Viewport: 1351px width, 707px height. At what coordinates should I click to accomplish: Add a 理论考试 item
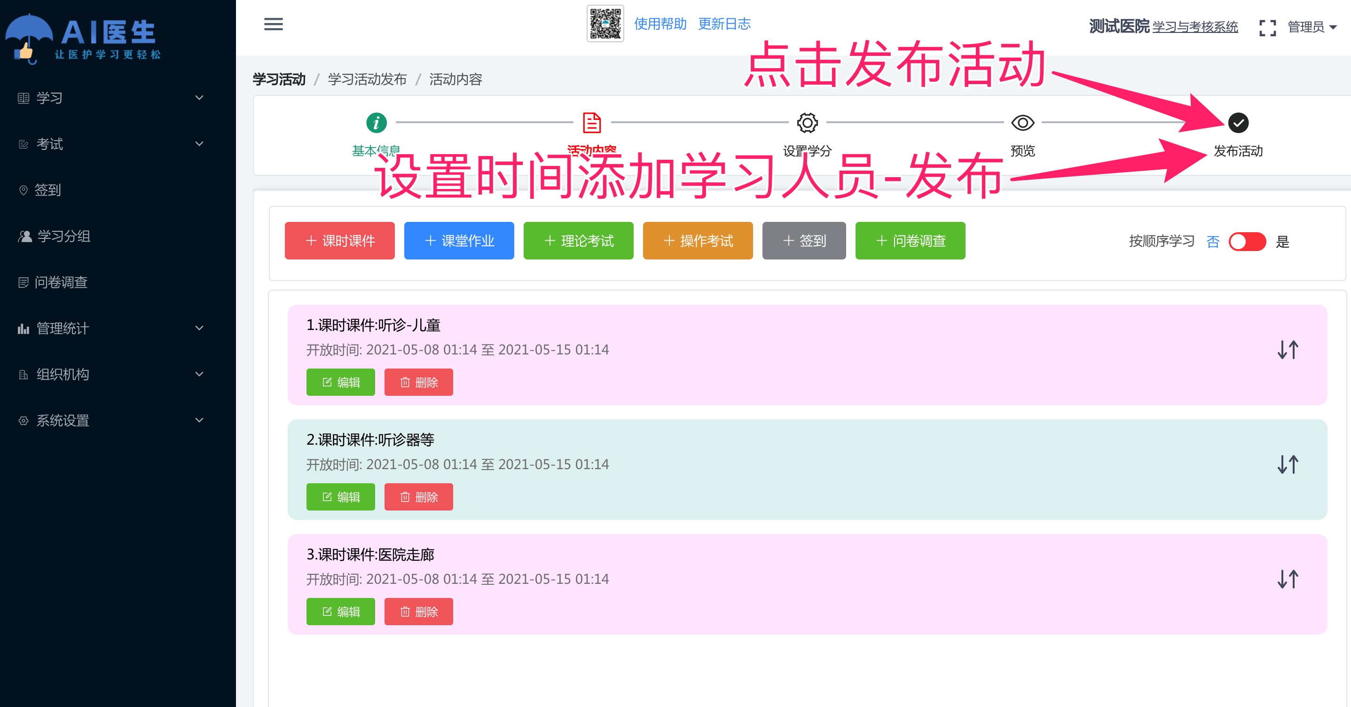point(579,241)
